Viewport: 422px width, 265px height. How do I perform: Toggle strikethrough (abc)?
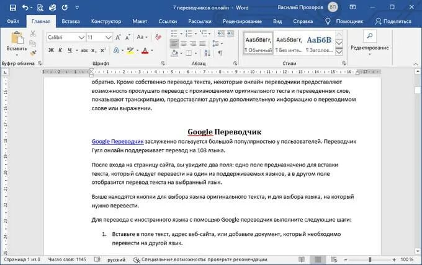point(84,50)
